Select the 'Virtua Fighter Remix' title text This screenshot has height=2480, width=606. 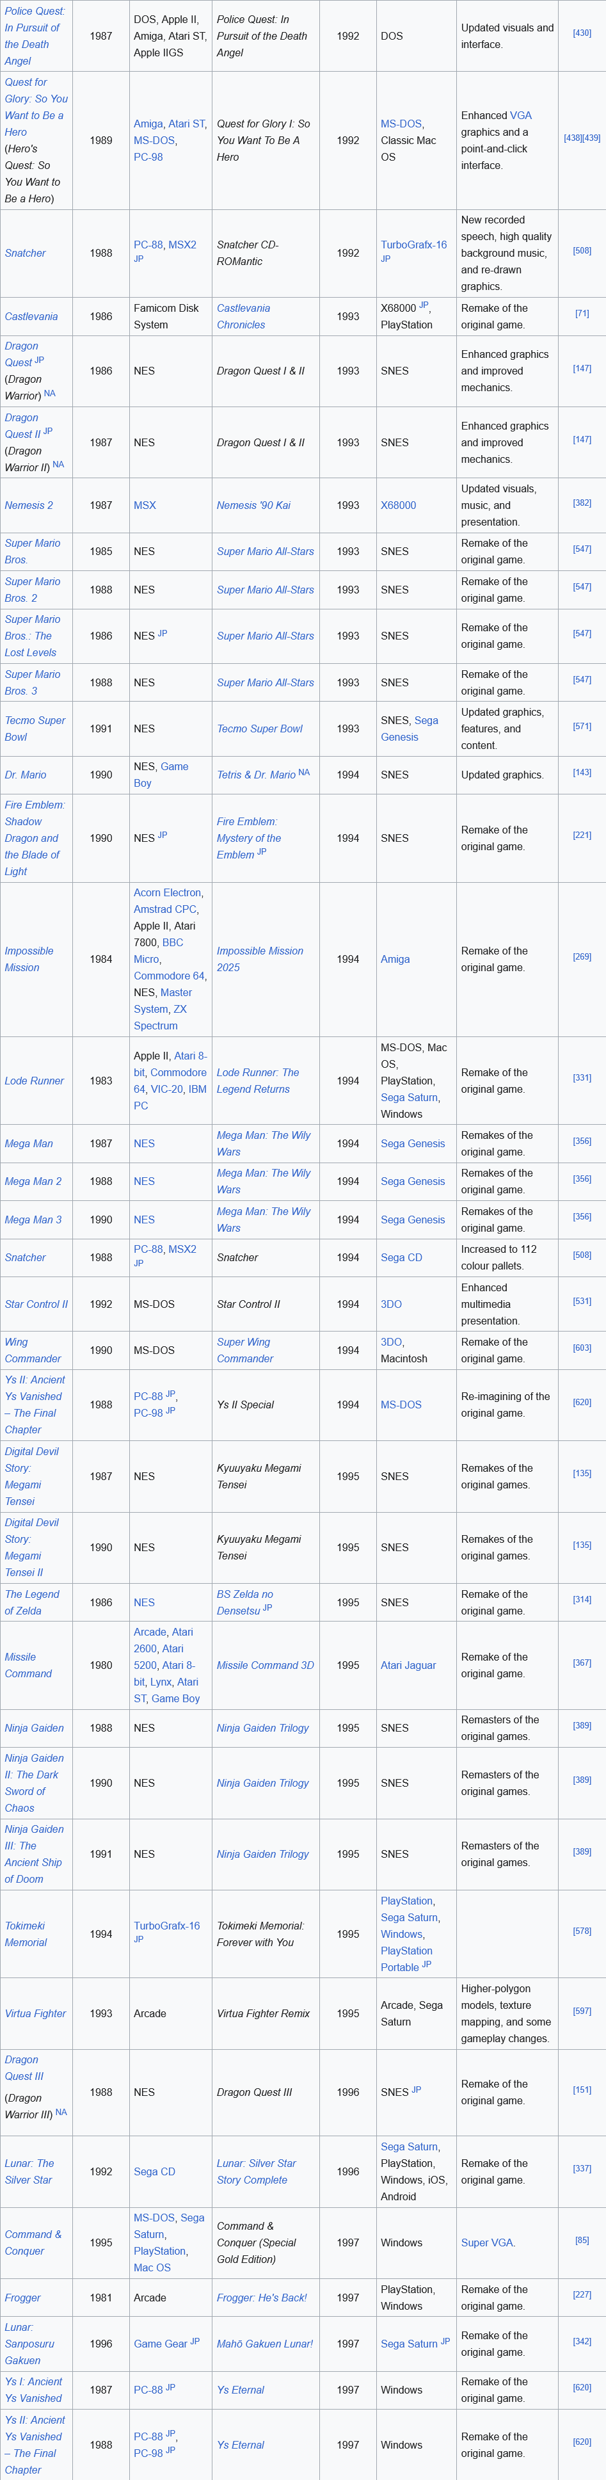[x=264, y=2014]
